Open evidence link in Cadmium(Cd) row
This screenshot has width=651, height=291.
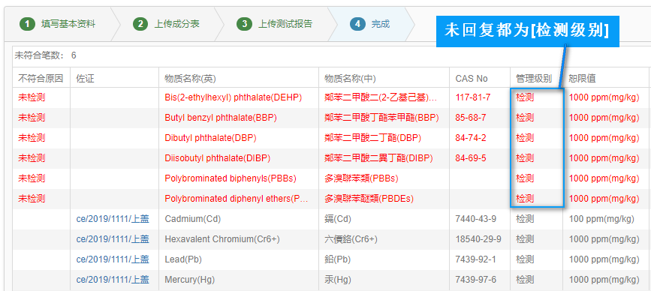coord(113,219)
